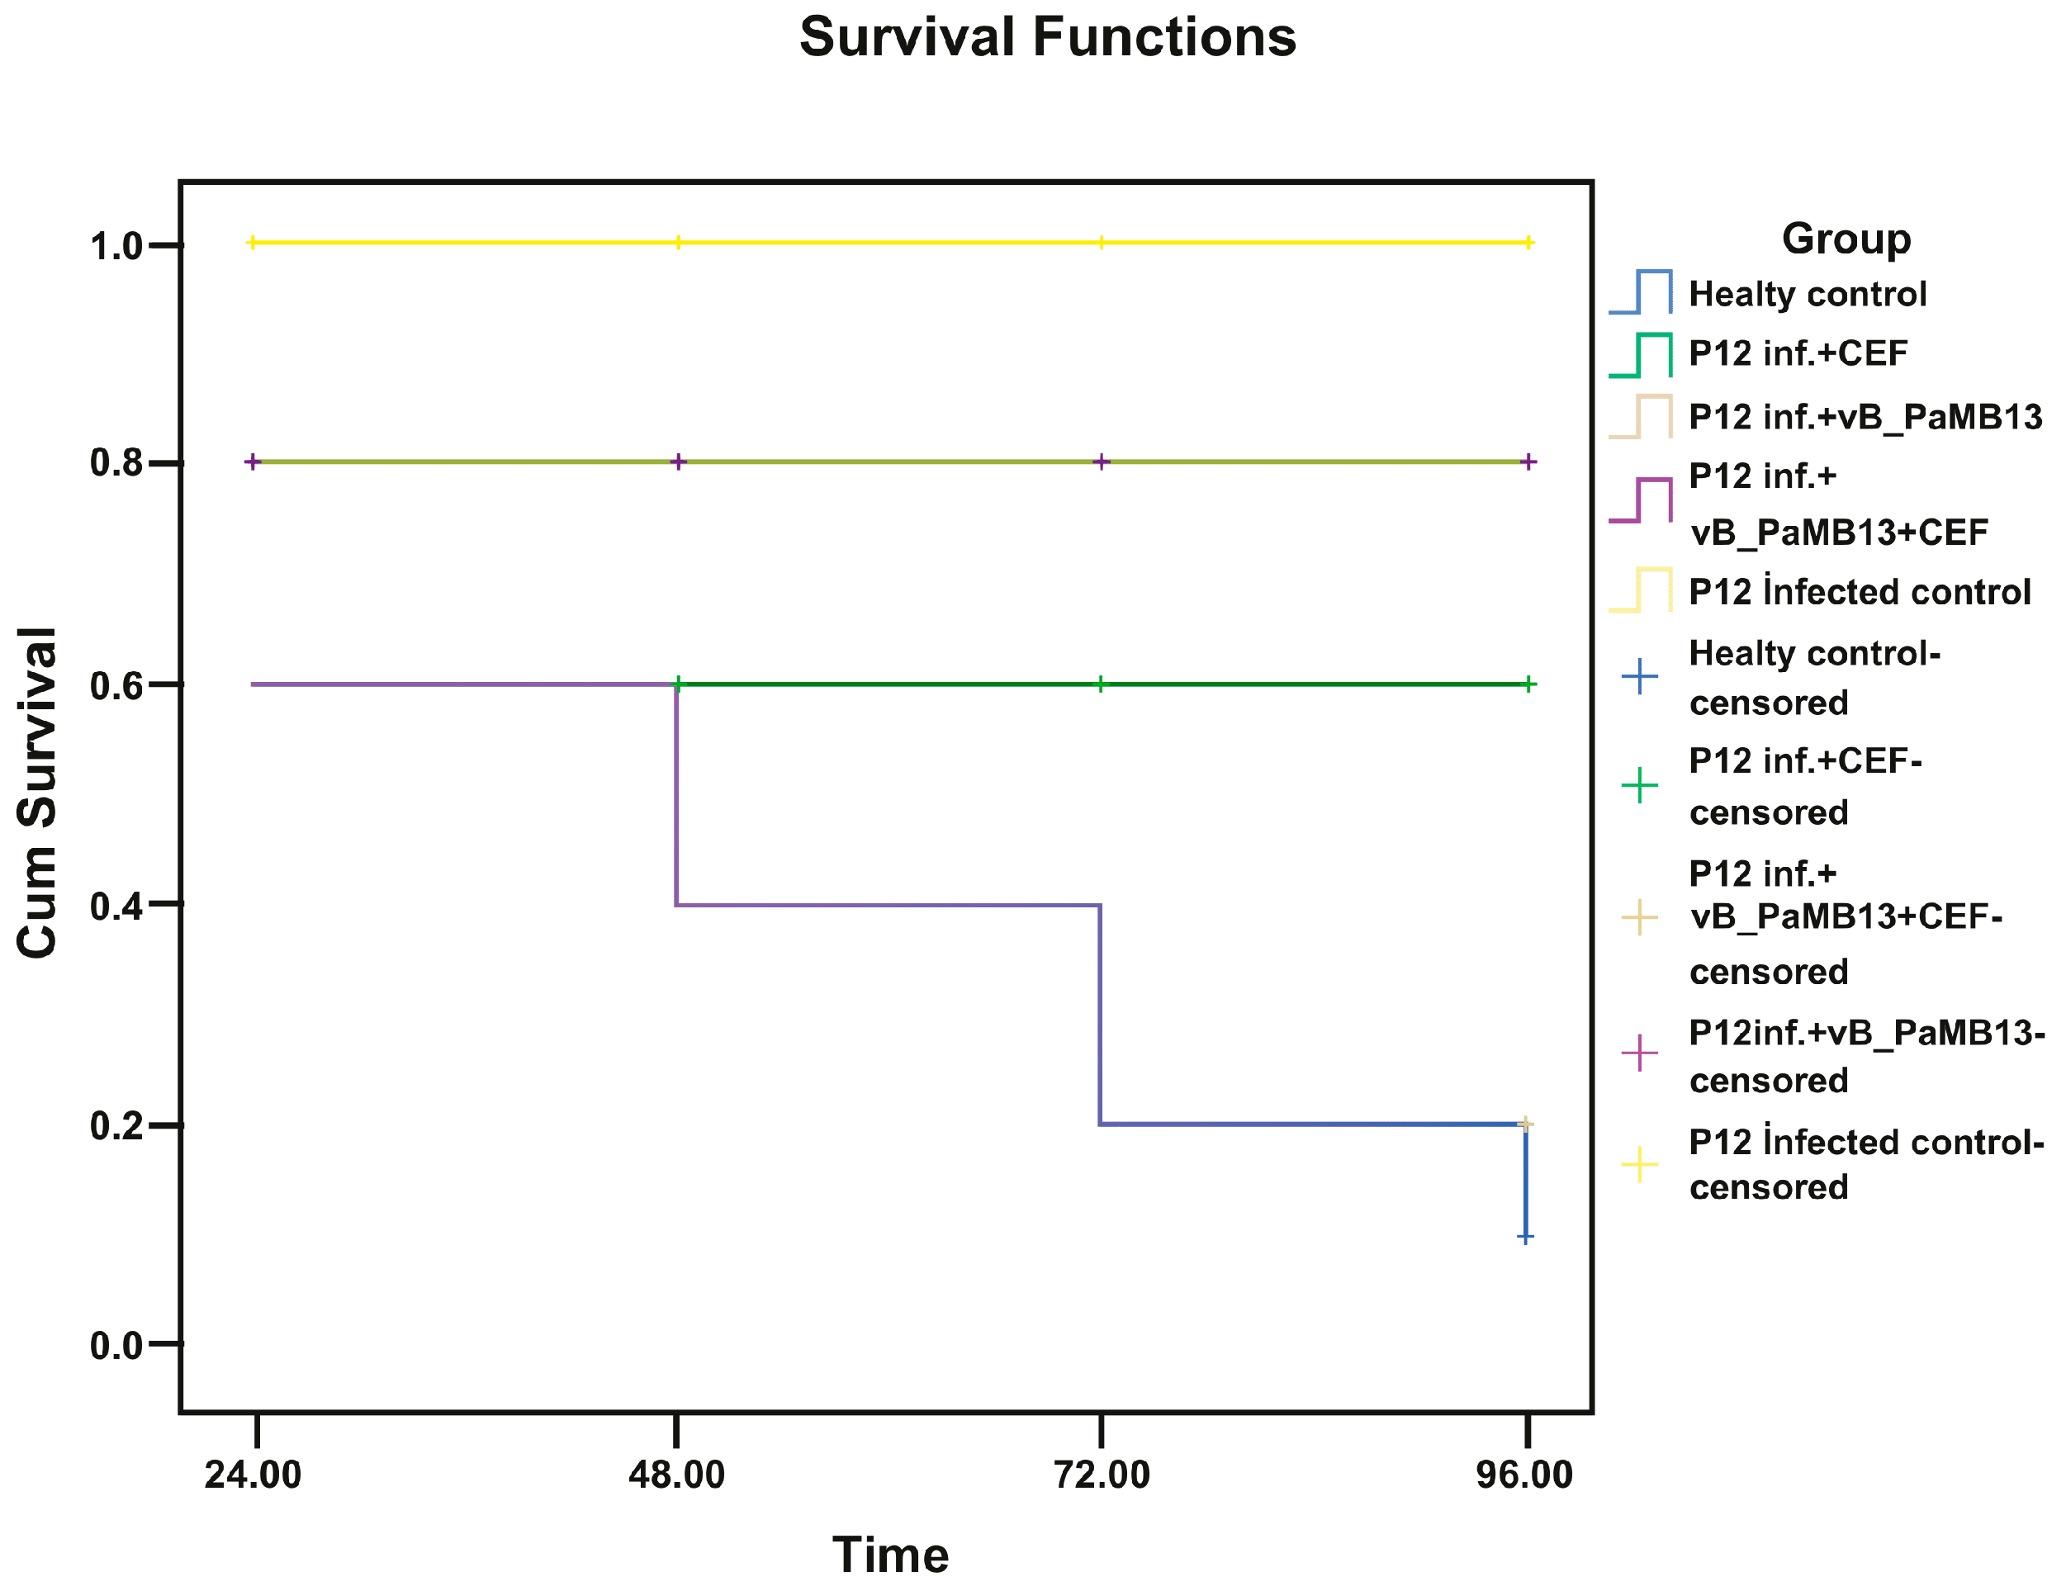The image size is (2066, 1586).
Task: Click the Survival Functions chart title
Action: pos(1047,38)
